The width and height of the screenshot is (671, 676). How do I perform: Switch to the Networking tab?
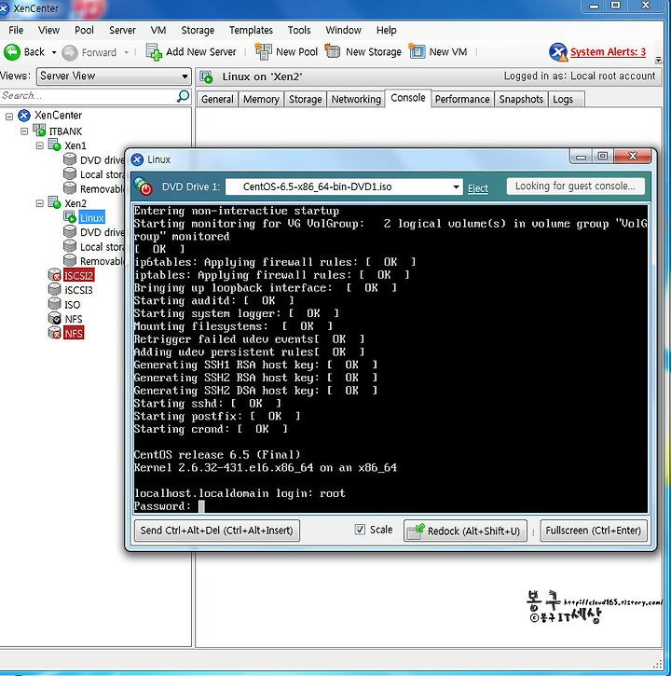[356, 99]
